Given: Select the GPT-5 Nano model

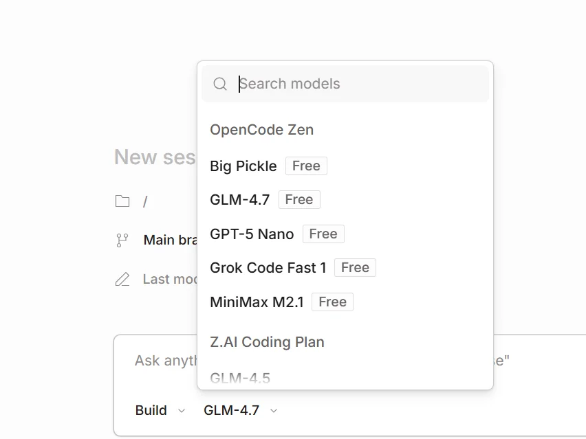Looking at the screenshot, I should 252,234.
